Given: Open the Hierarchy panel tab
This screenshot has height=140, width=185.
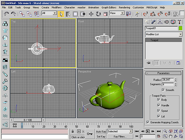Looking at the screenshot, I should tap(160, 22).
